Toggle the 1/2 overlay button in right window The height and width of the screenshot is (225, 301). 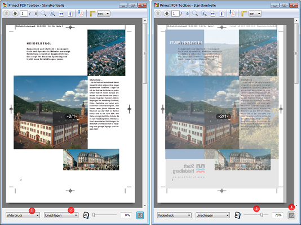coord(291,215)
